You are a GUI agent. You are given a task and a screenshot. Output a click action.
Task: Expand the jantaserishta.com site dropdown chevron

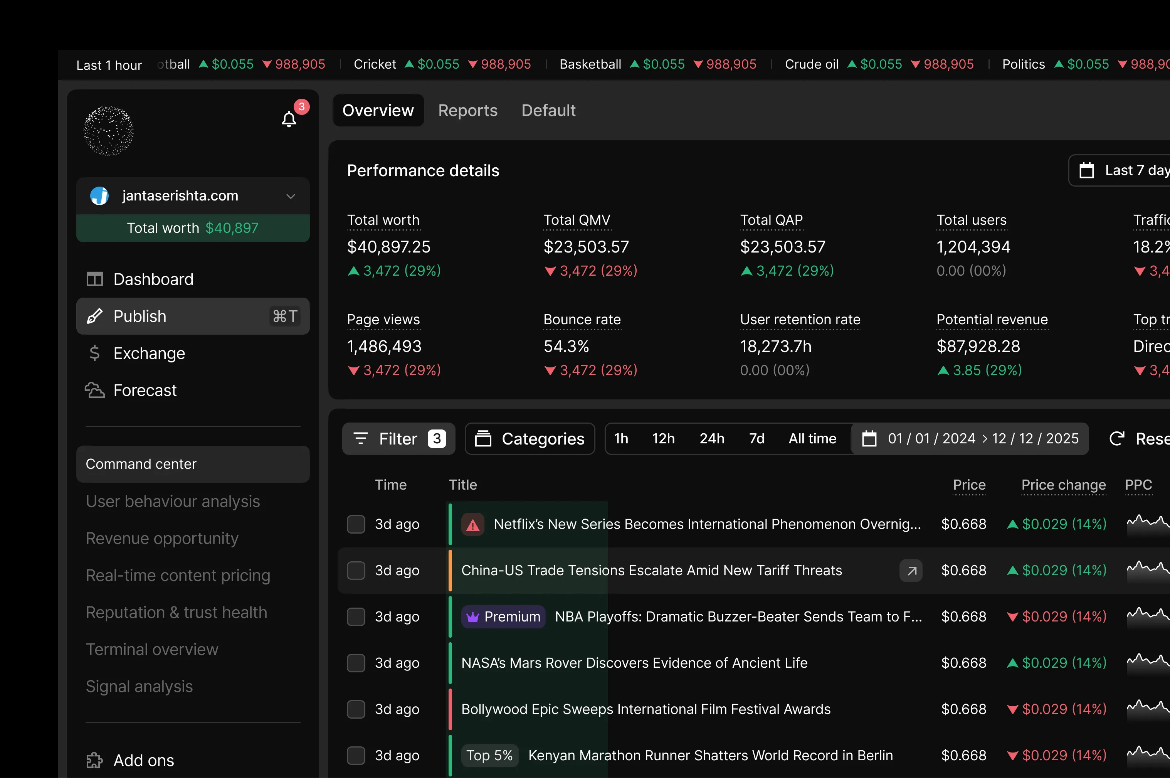click(x=291, y=196)
